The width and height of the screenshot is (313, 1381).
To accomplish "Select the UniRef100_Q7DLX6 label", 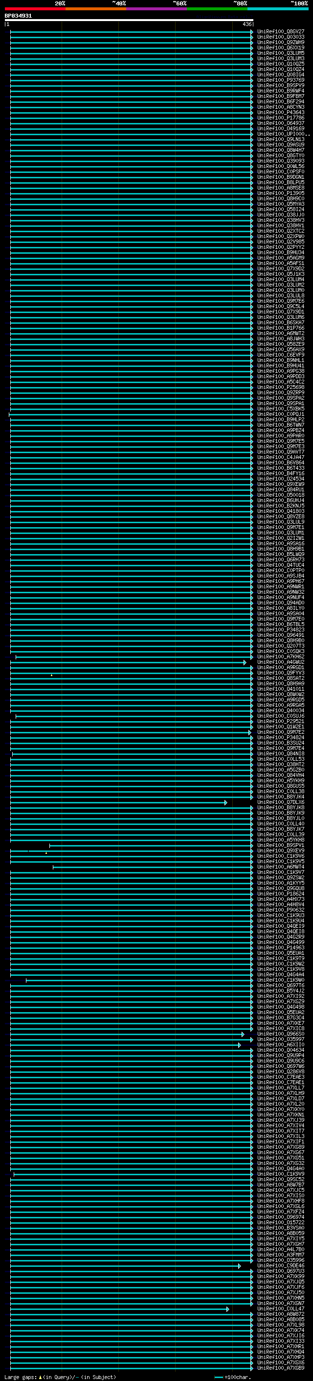I will click(281, 802).
